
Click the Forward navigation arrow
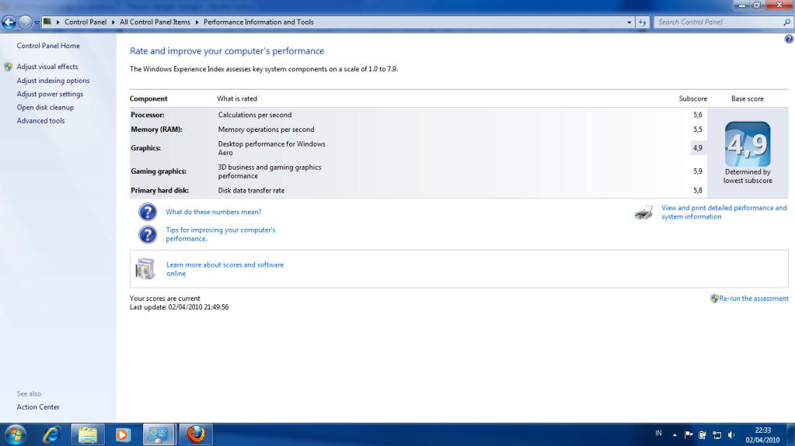(x=24, y=22)
